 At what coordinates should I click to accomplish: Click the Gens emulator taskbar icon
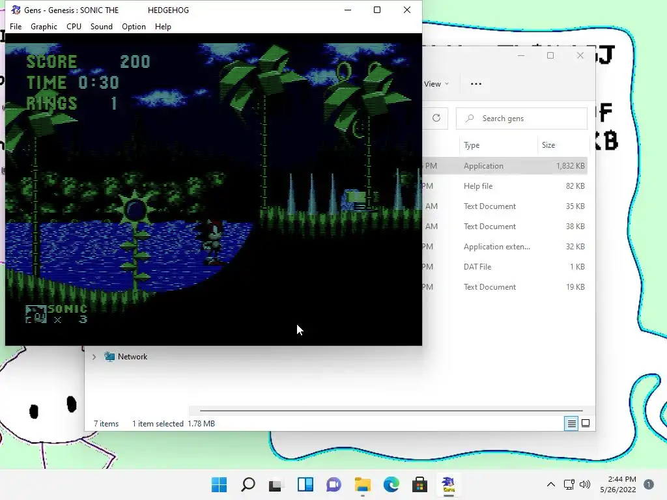(448, 484)
